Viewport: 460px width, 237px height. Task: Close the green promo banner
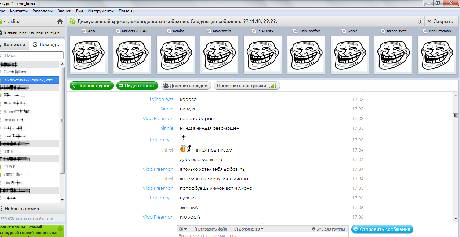click(x=60, y=229)
